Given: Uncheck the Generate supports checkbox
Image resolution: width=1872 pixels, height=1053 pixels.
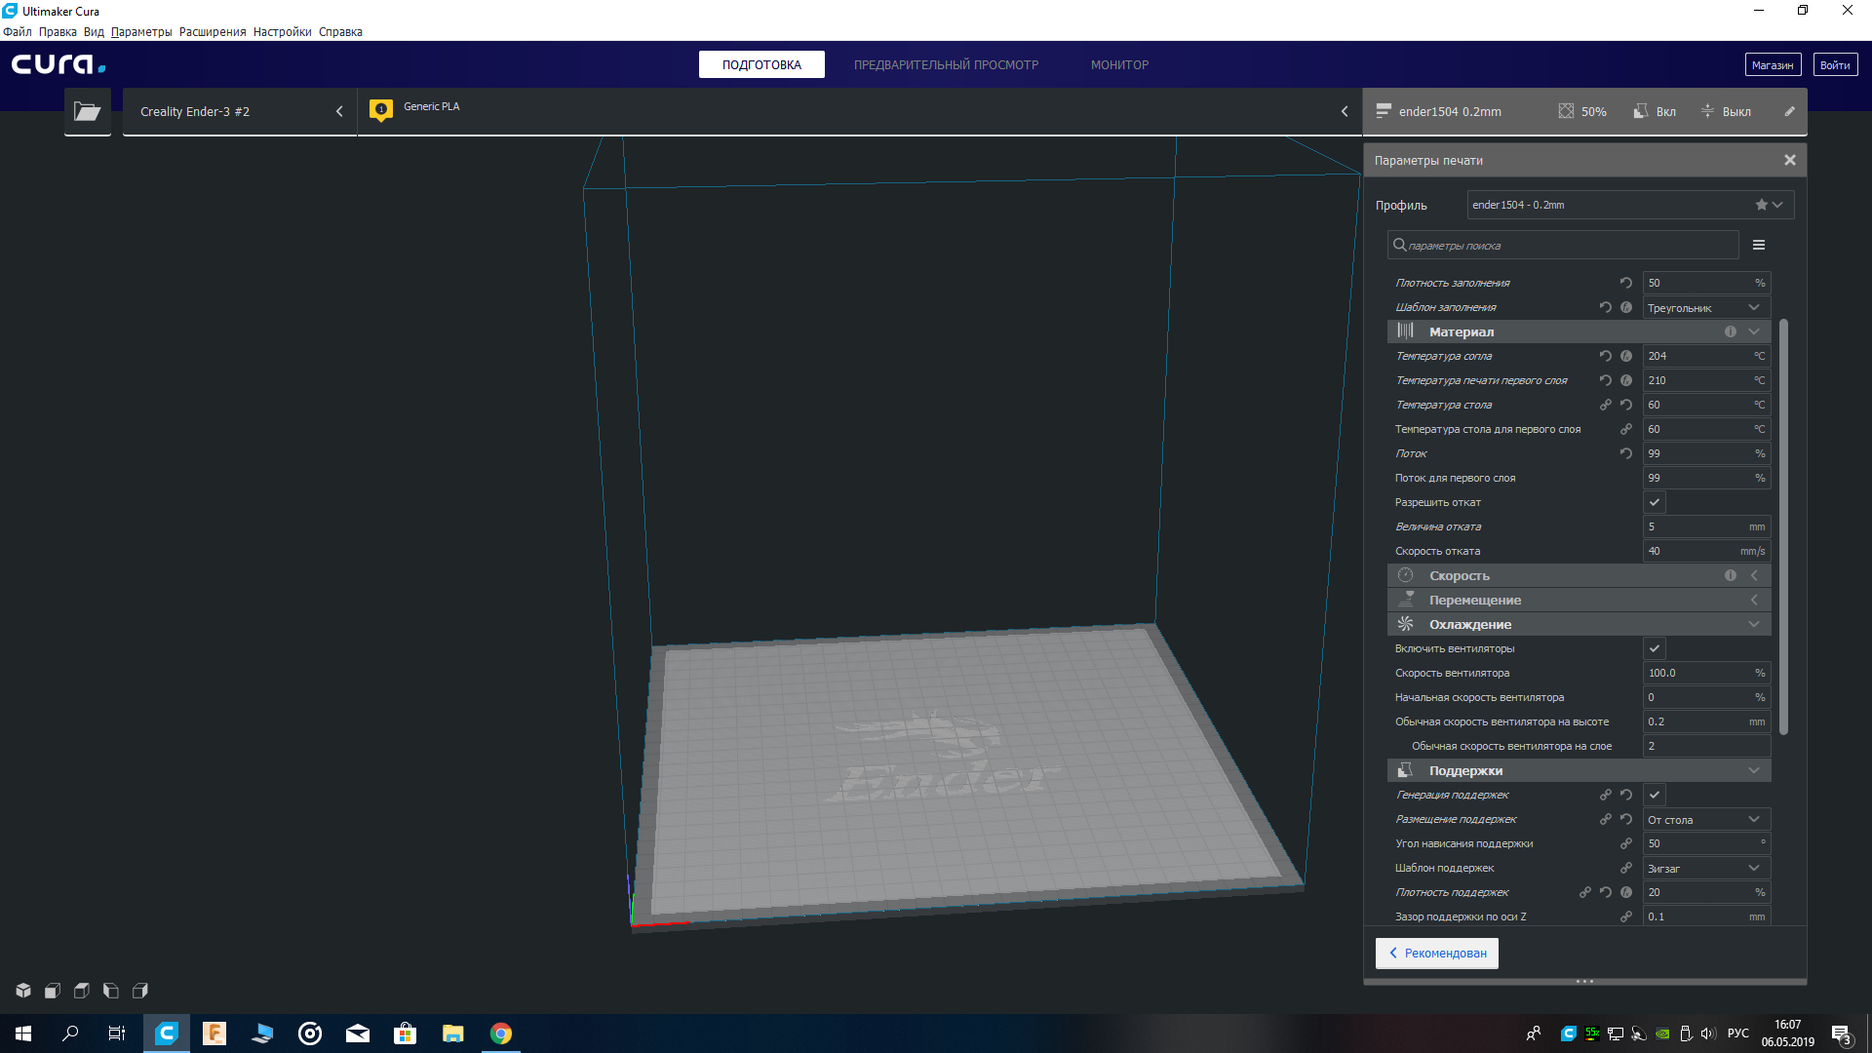Looking at the screenshot, I should click(x=1655, y=795).
